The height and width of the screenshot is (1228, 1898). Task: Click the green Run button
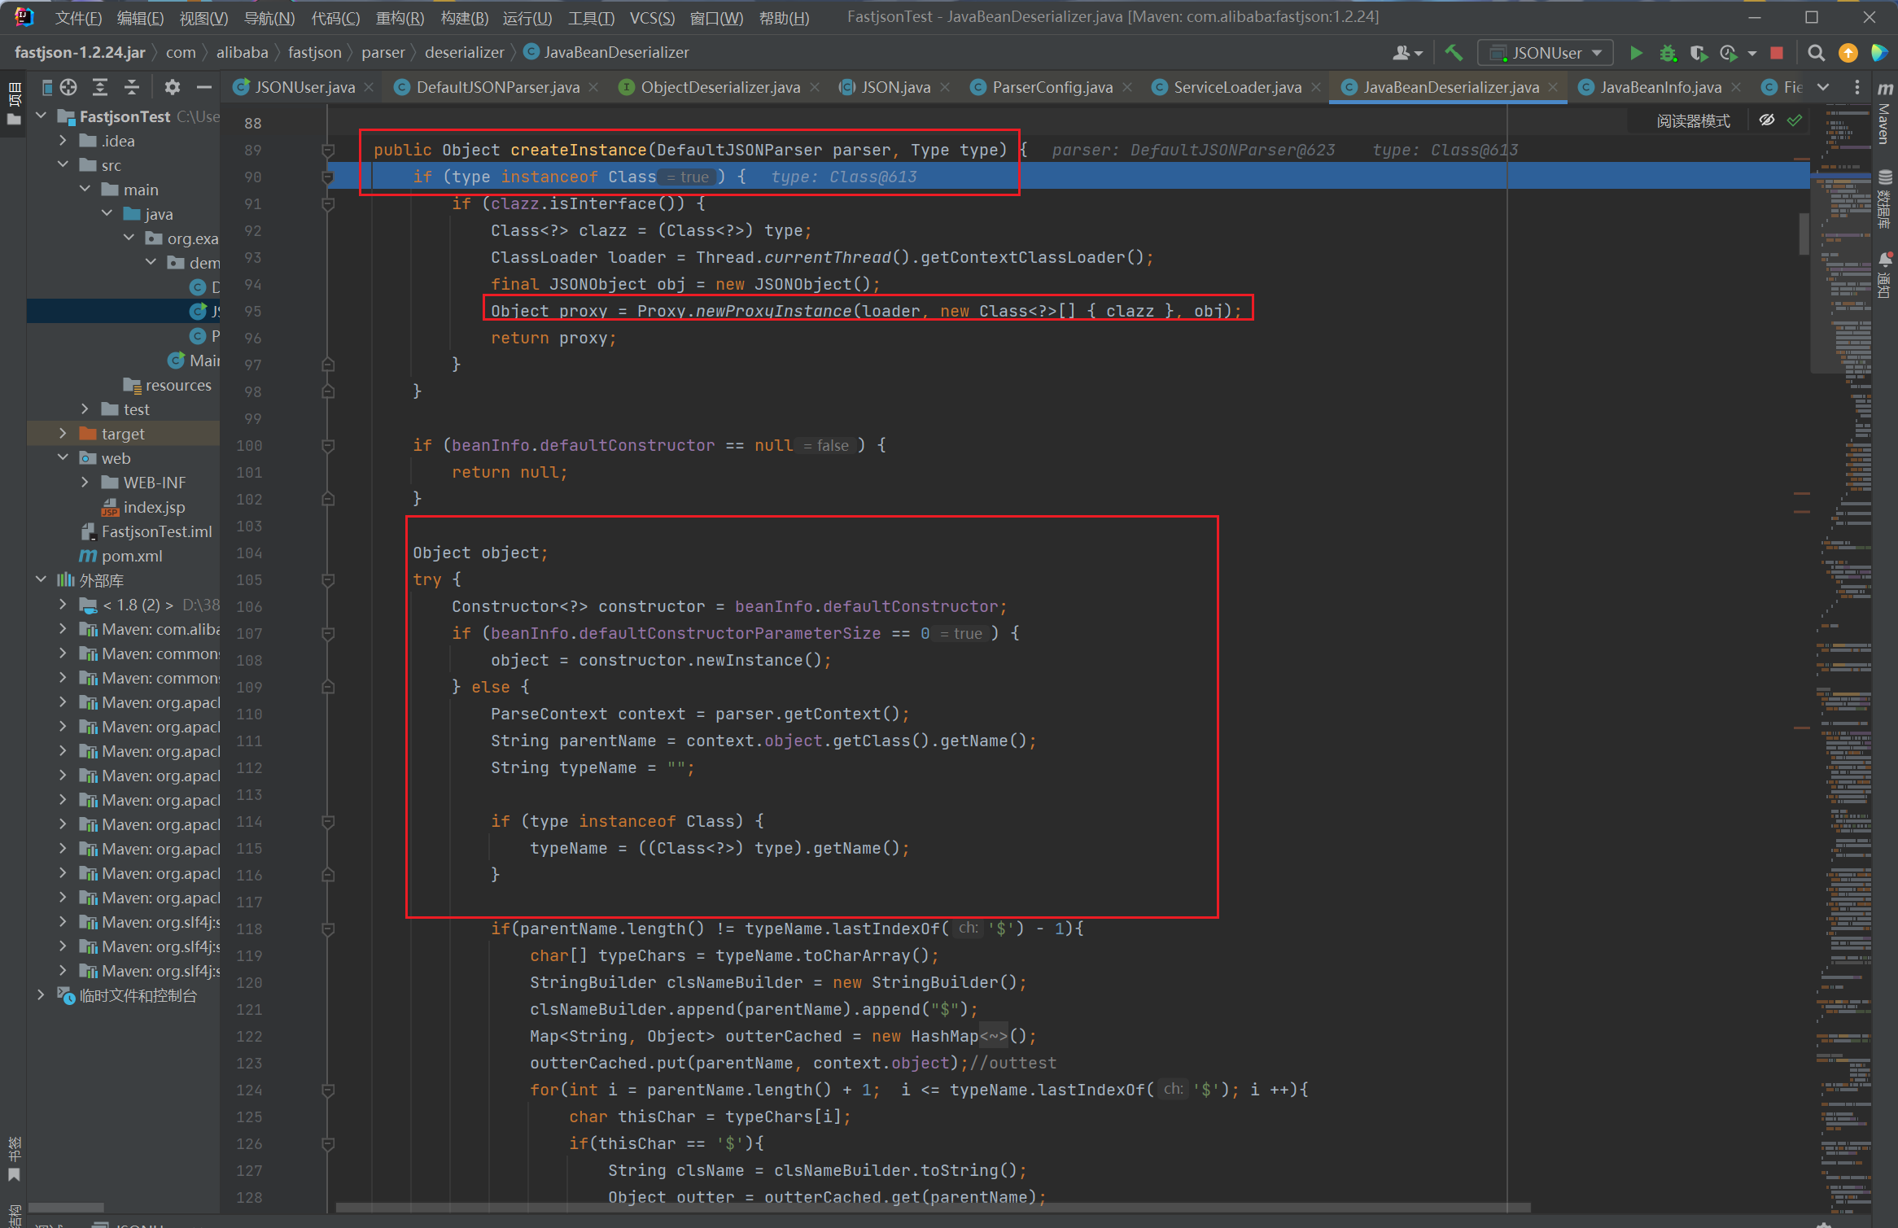pos(1635,53)
